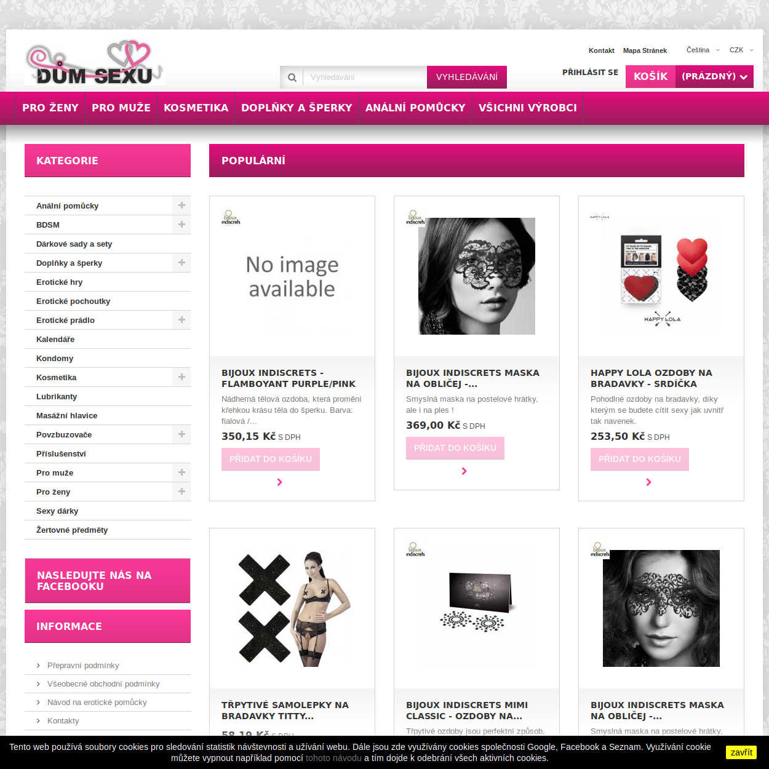Viewport: 769px width, 769px height.
Task: Open Třpytivé samolepky na bradavky title
Action: click(285, 711)
